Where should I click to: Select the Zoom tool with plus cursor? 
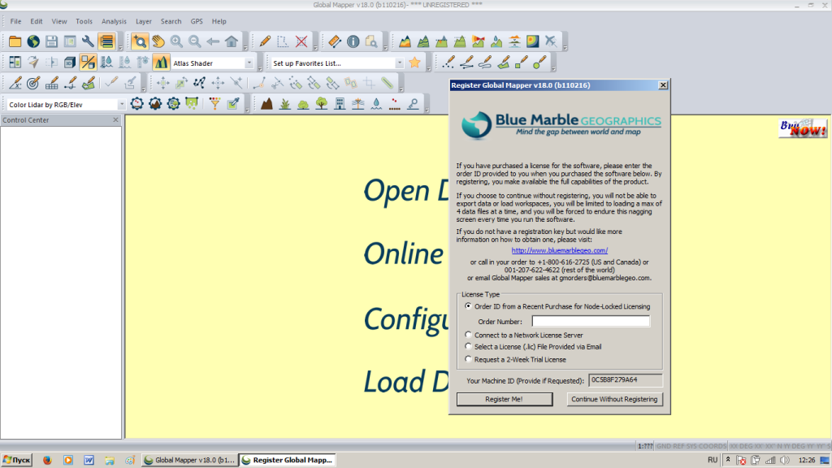[x=140, y=41]
